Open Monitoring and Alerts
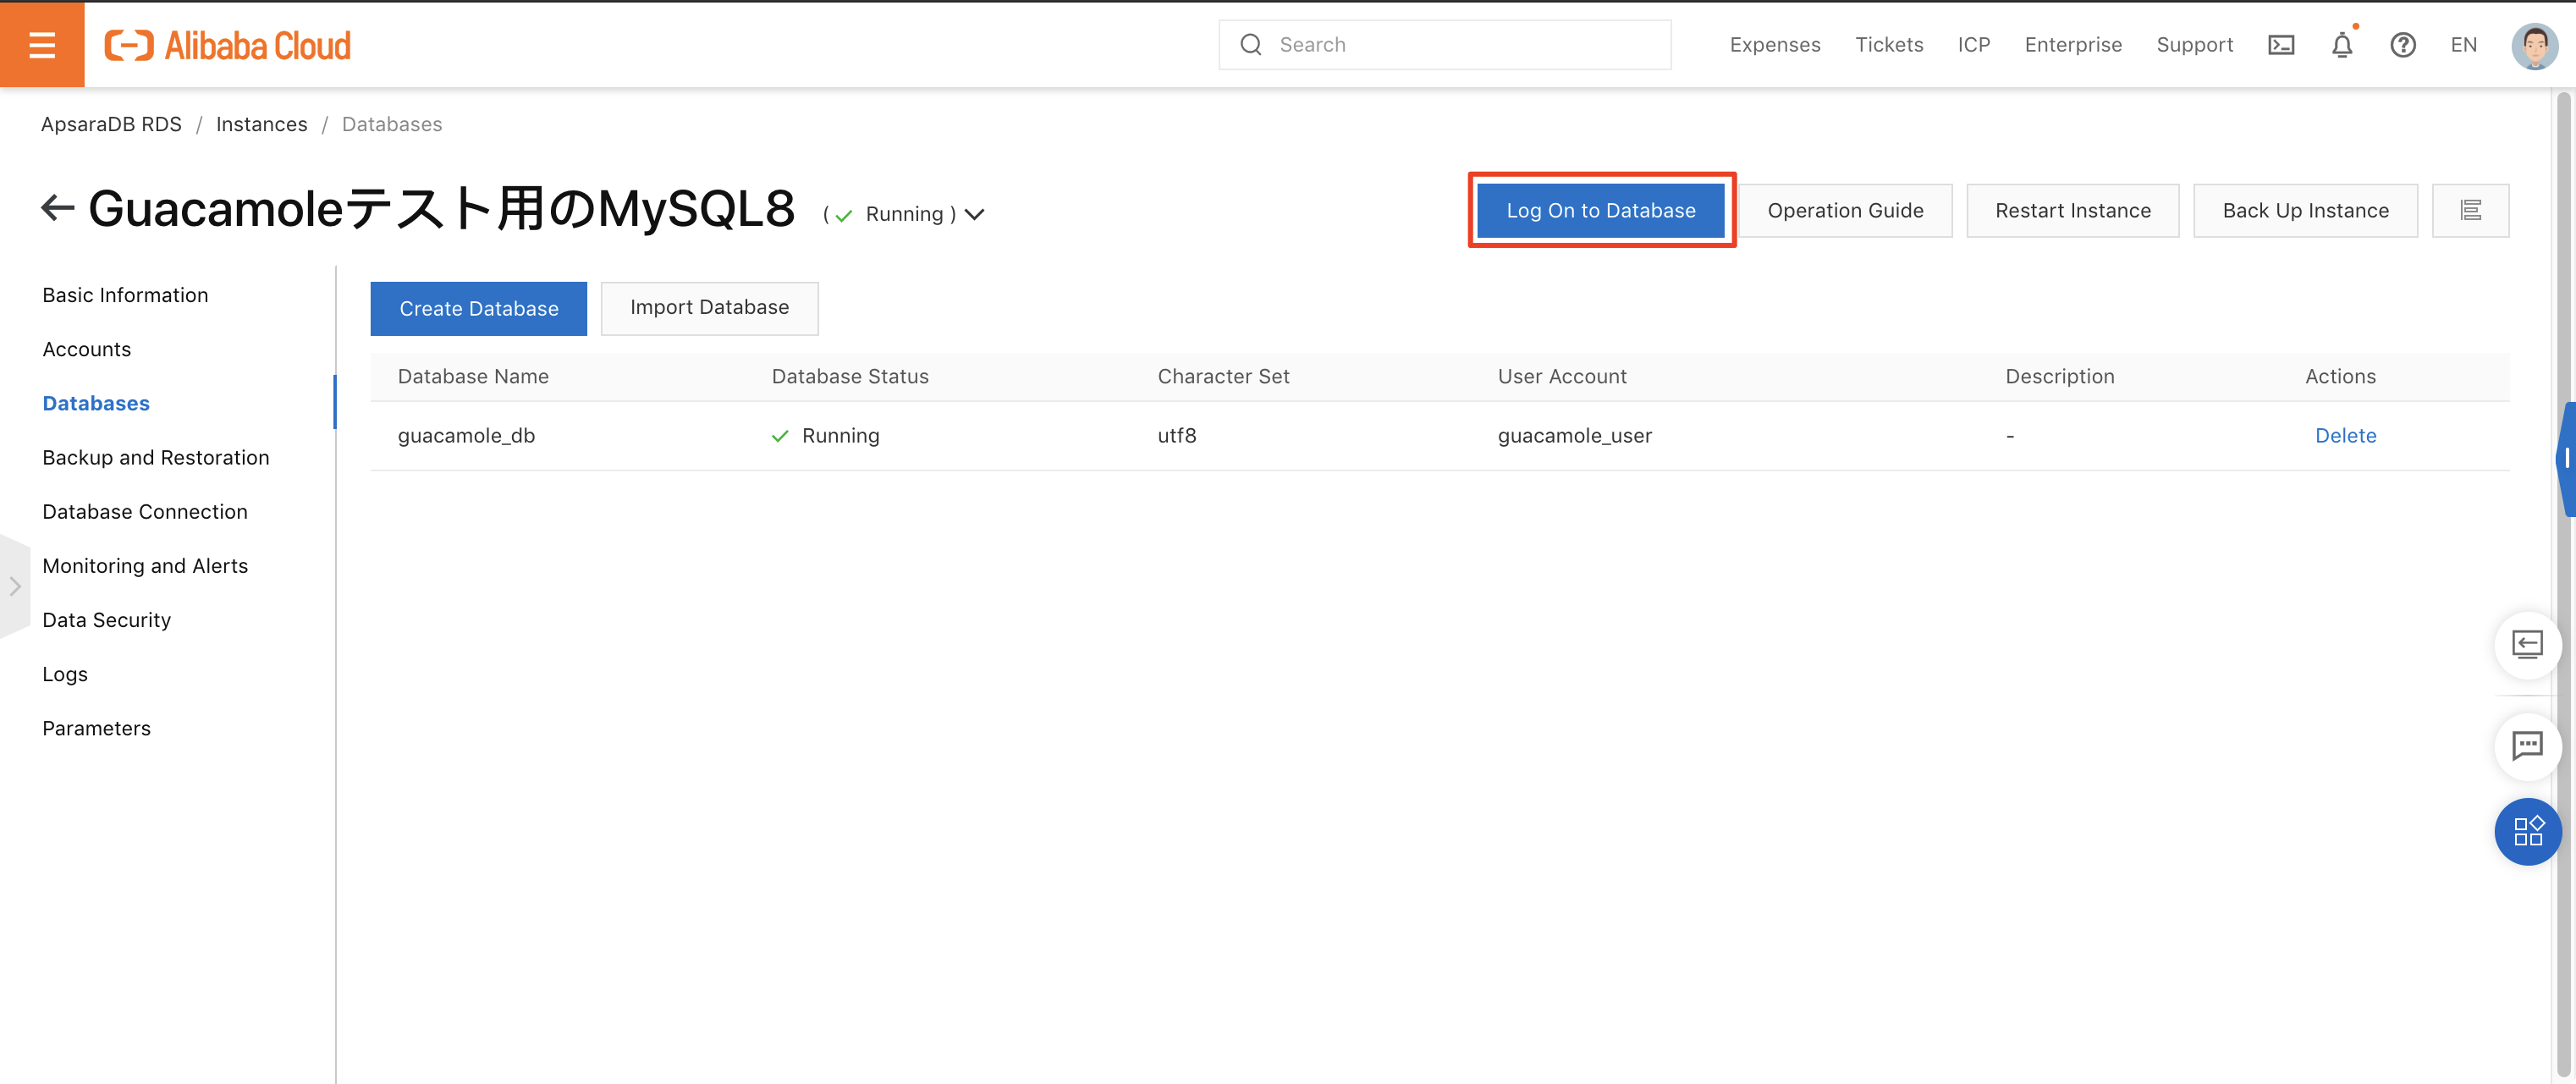 coord(145,565)
